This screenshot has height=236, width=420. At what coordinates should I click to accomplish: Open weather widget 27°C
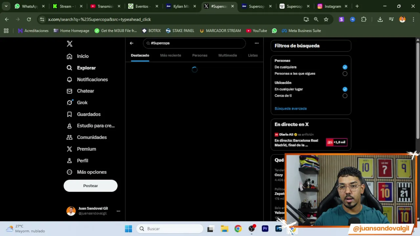coord(26,228)
